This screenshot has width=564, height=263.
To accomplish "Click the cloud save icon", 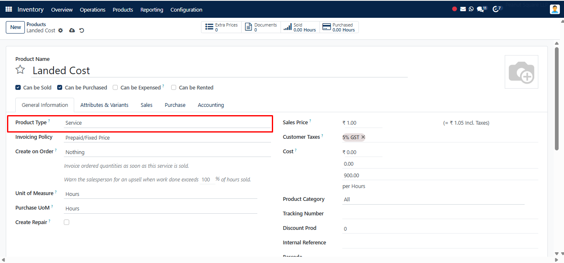I will coord(72,31).
